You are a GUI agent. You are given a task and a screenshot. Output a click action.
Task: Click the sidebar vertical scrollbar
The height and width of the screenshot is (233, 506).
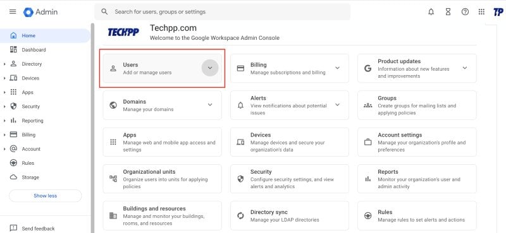point(92,128)
